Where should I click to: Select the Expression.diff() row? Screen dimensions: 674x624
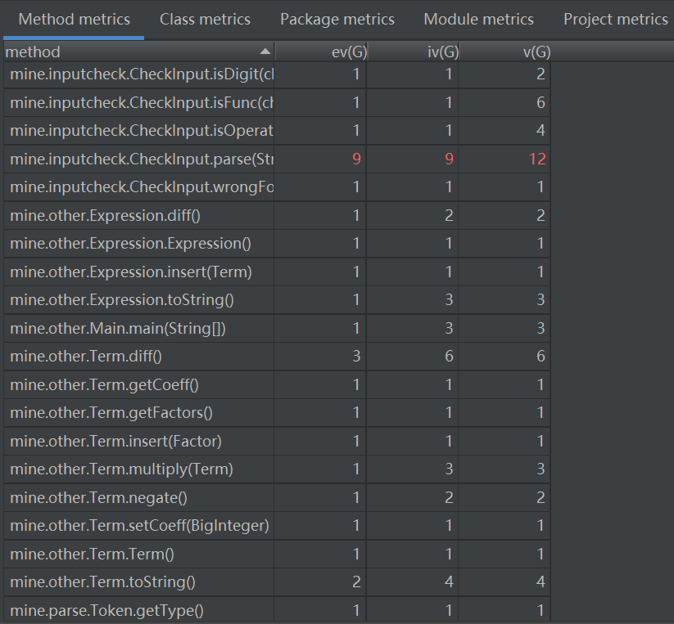pyautogui.click(x=277, y=215)
